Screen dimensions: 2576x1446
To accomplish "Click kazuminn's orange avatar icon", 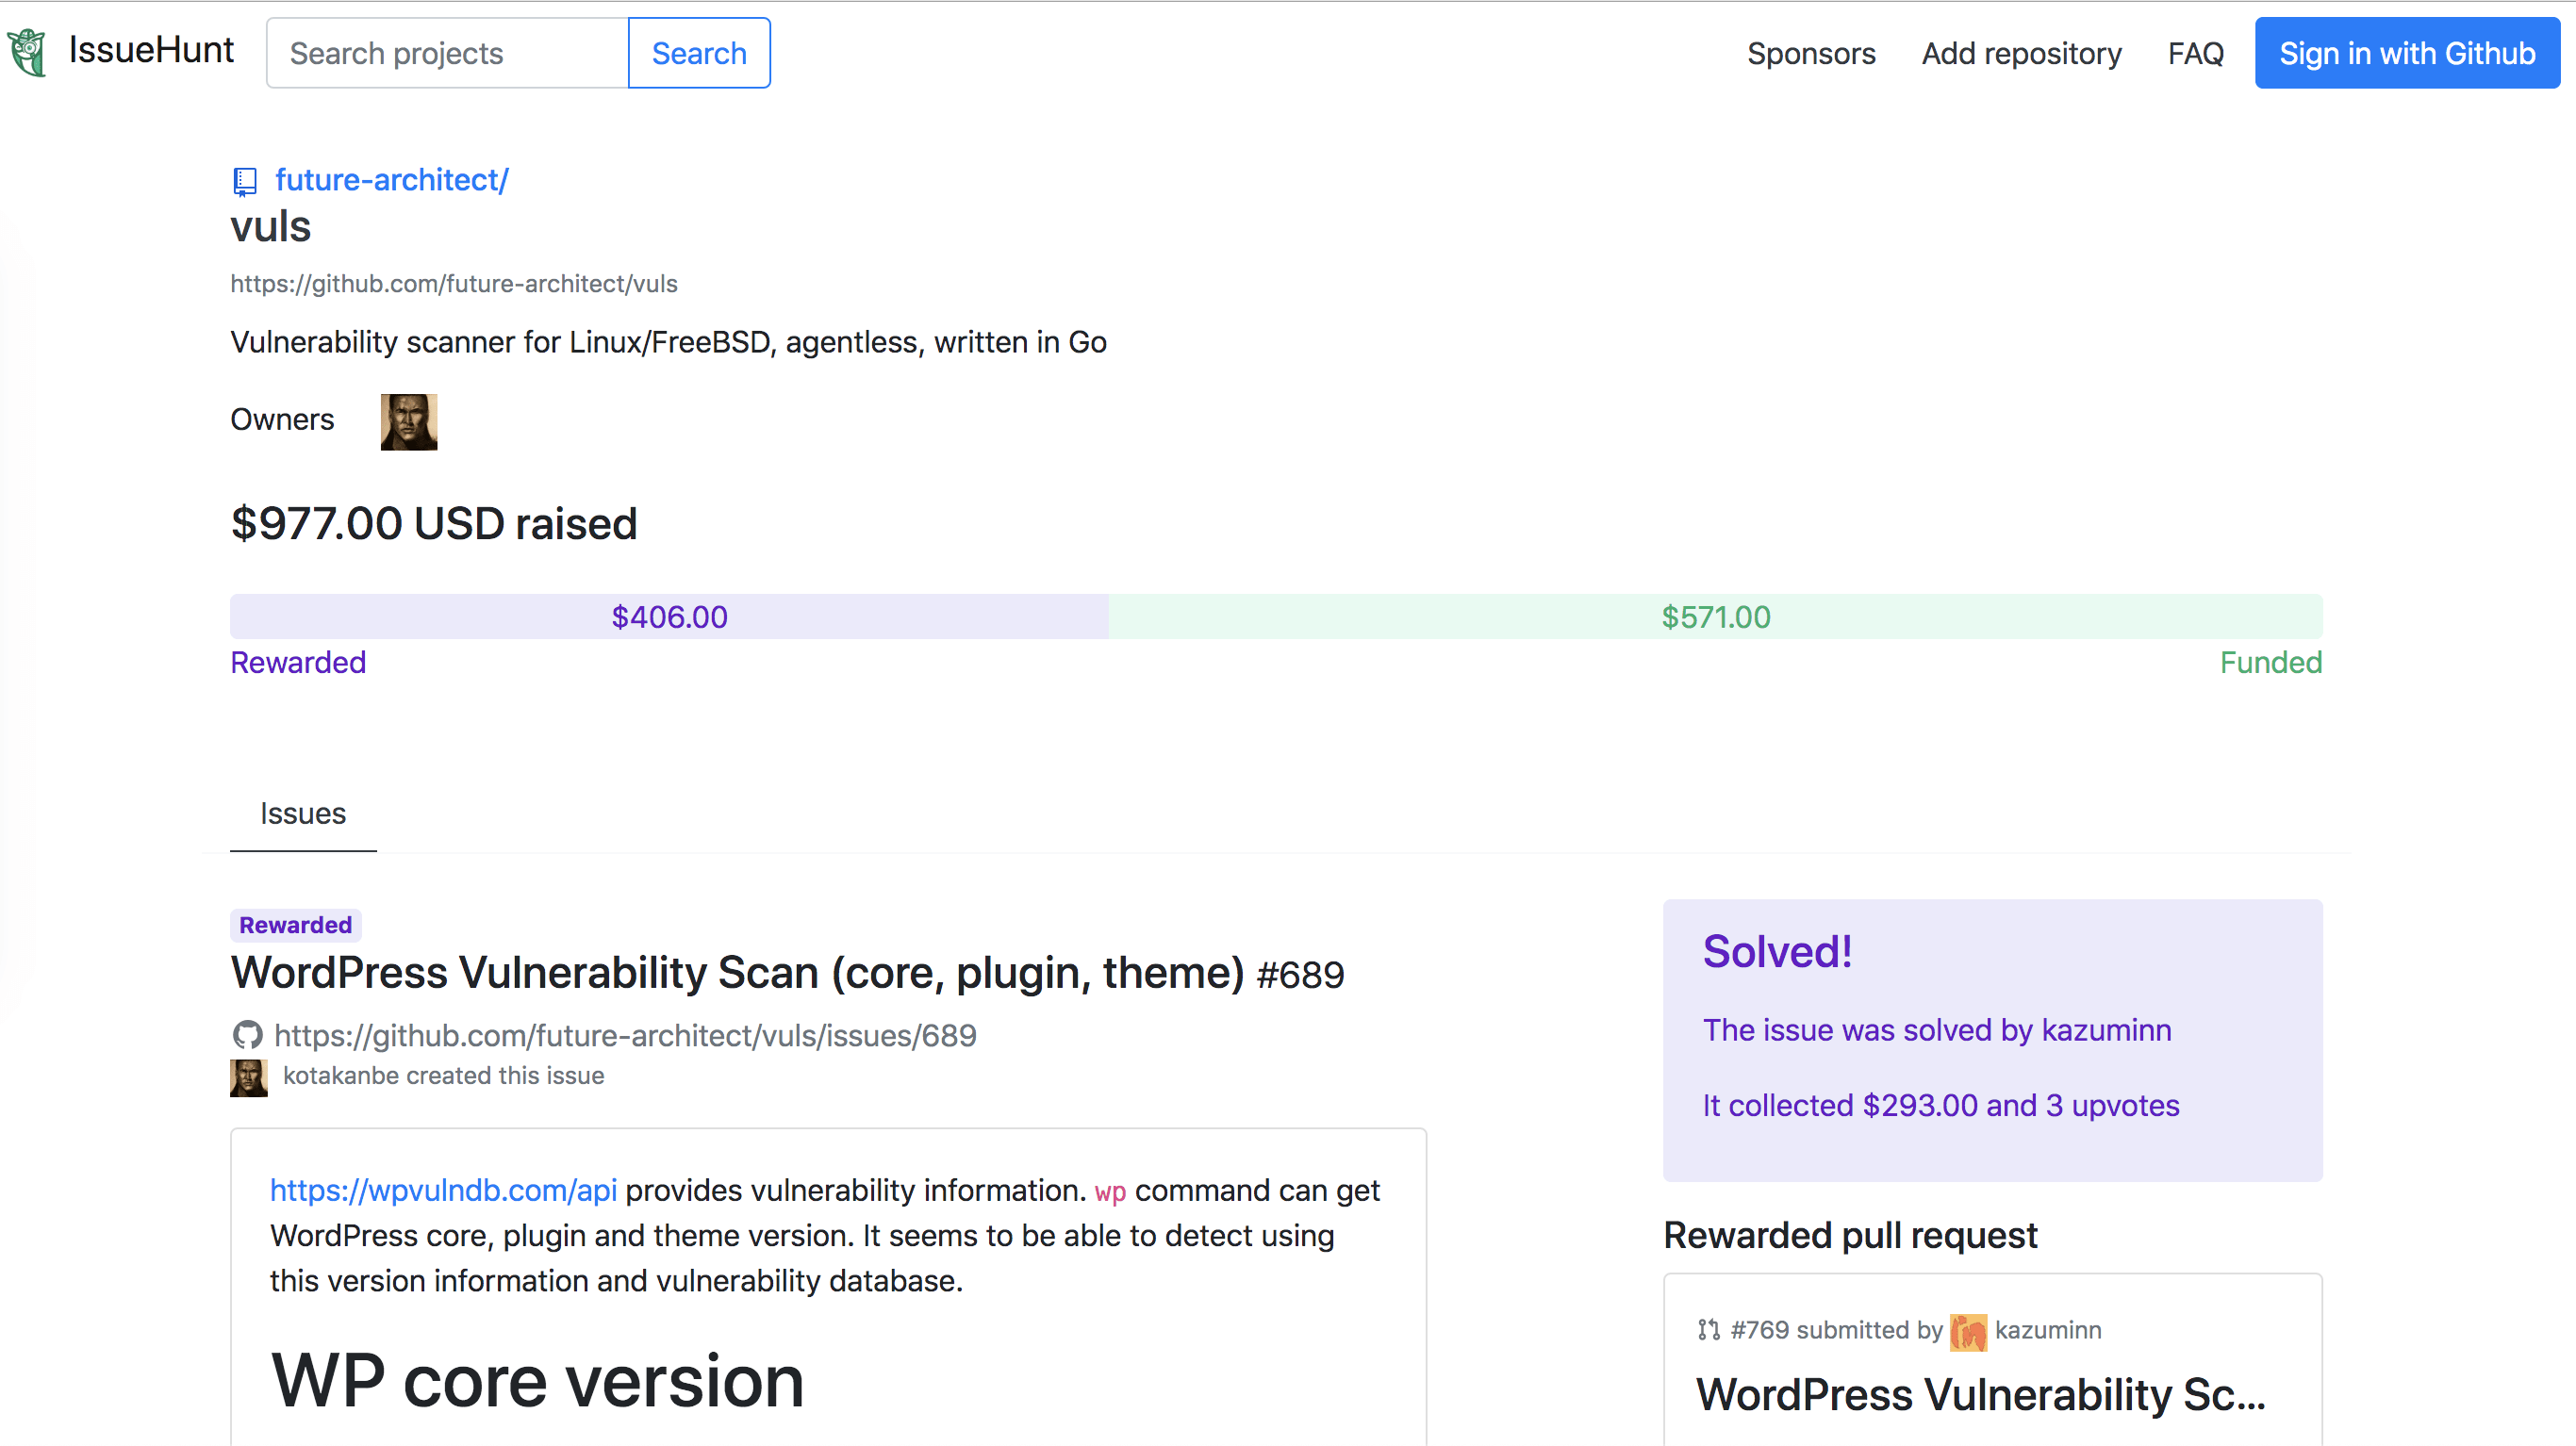I will [1967, 1331].
